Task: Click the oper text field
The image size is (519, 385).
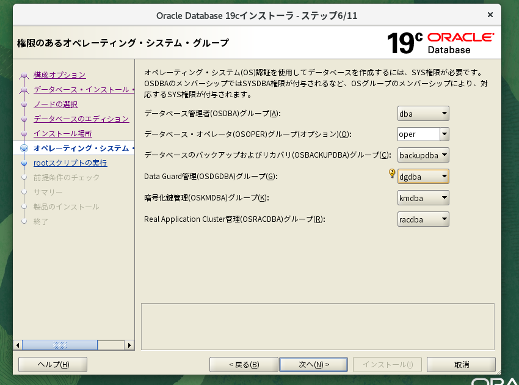Action: pos(419,134)
